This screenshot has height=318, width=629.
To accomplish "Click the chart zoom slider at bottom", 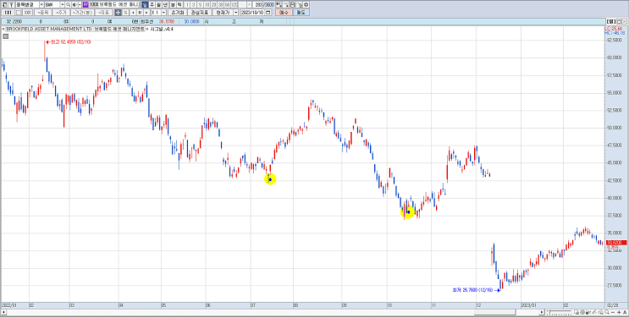I will tap(559, 312).
